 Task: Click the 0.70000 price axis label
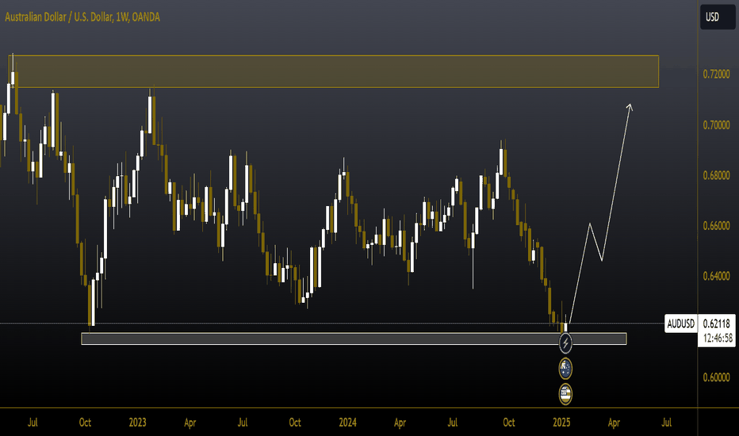tap(716, 125)
